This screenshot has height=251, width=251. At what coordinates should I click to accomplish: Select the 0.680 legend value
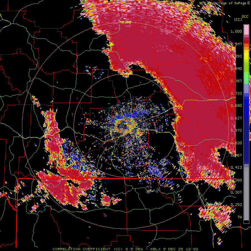[236, 106]
